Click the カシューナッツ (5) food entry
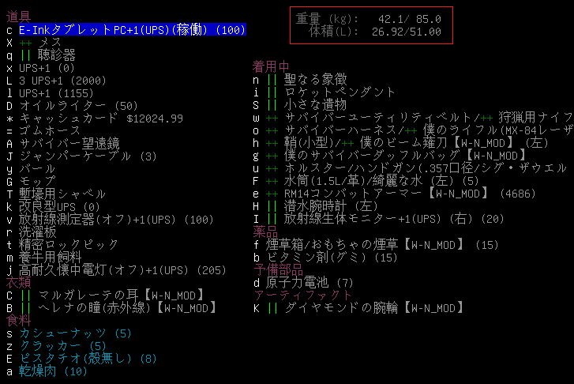 pyautogui.click(x=73, y=333)
